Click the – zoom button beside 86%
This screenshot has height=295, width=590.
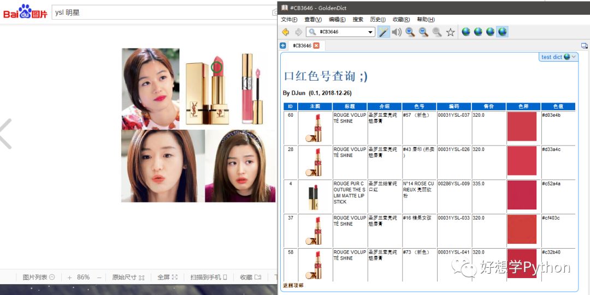pos(99,278)
